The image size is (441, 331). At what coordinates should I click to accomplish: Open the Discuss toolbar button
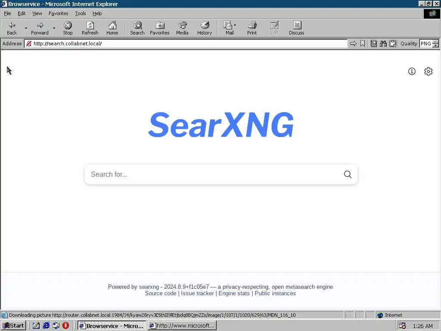click(296, 28)
